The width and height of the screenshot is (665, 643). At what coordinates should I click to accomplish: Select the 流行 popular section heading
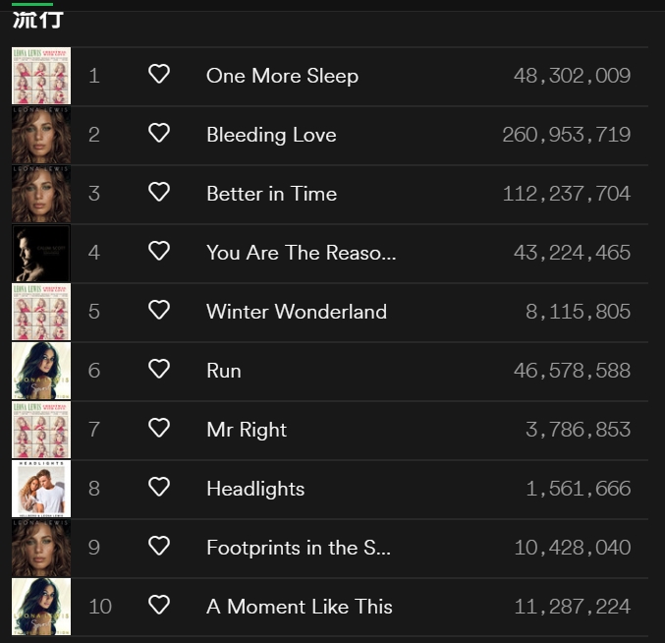point(37,20)
